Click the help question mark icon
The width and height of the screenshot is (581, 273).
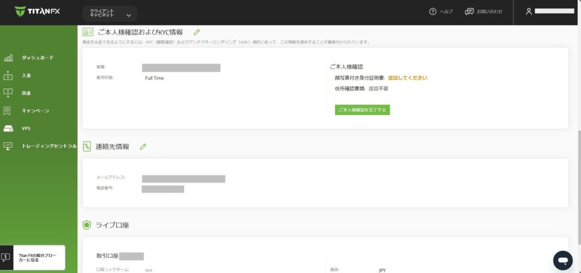click(433, 12)
